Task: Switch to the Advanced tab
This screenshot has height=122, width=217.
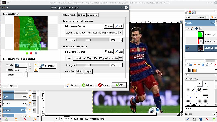Action: [92, 15]
